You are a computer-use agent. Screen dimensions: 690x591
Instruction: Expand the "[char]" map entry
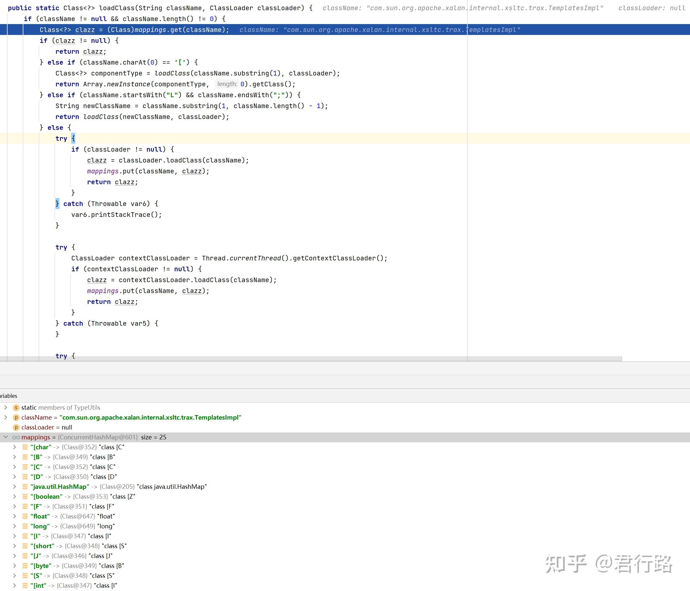(14, 447)
